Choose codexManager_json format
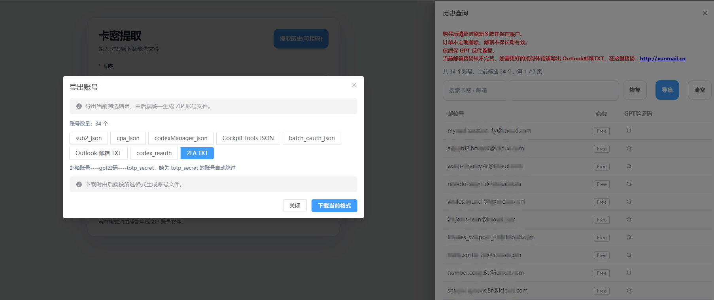714x300 pixels. pos(181,138)
